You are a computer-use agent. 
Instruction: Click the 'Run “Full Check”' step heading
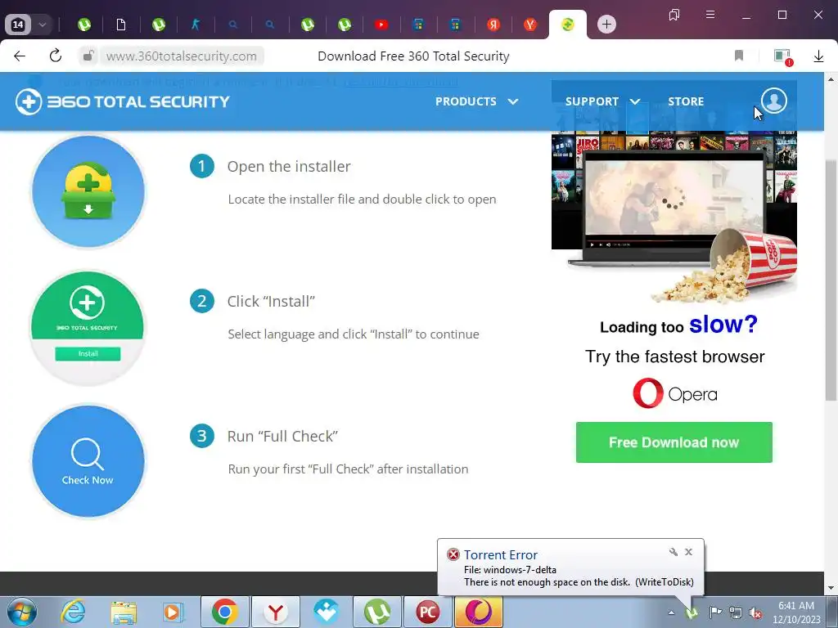(x=282, y=437)
